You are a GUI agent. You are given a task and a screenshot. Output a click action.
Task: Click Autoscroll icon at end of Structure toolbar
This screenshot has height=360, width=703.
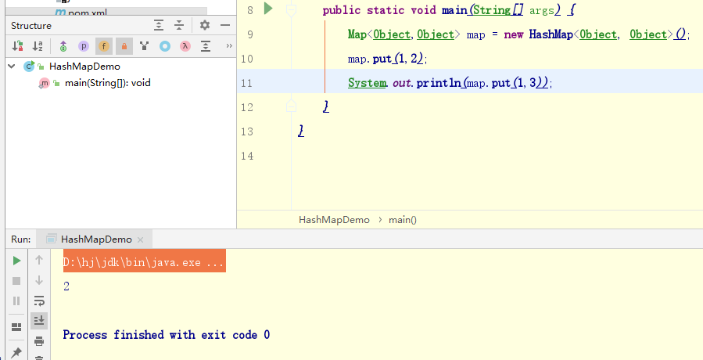(206, 46)
